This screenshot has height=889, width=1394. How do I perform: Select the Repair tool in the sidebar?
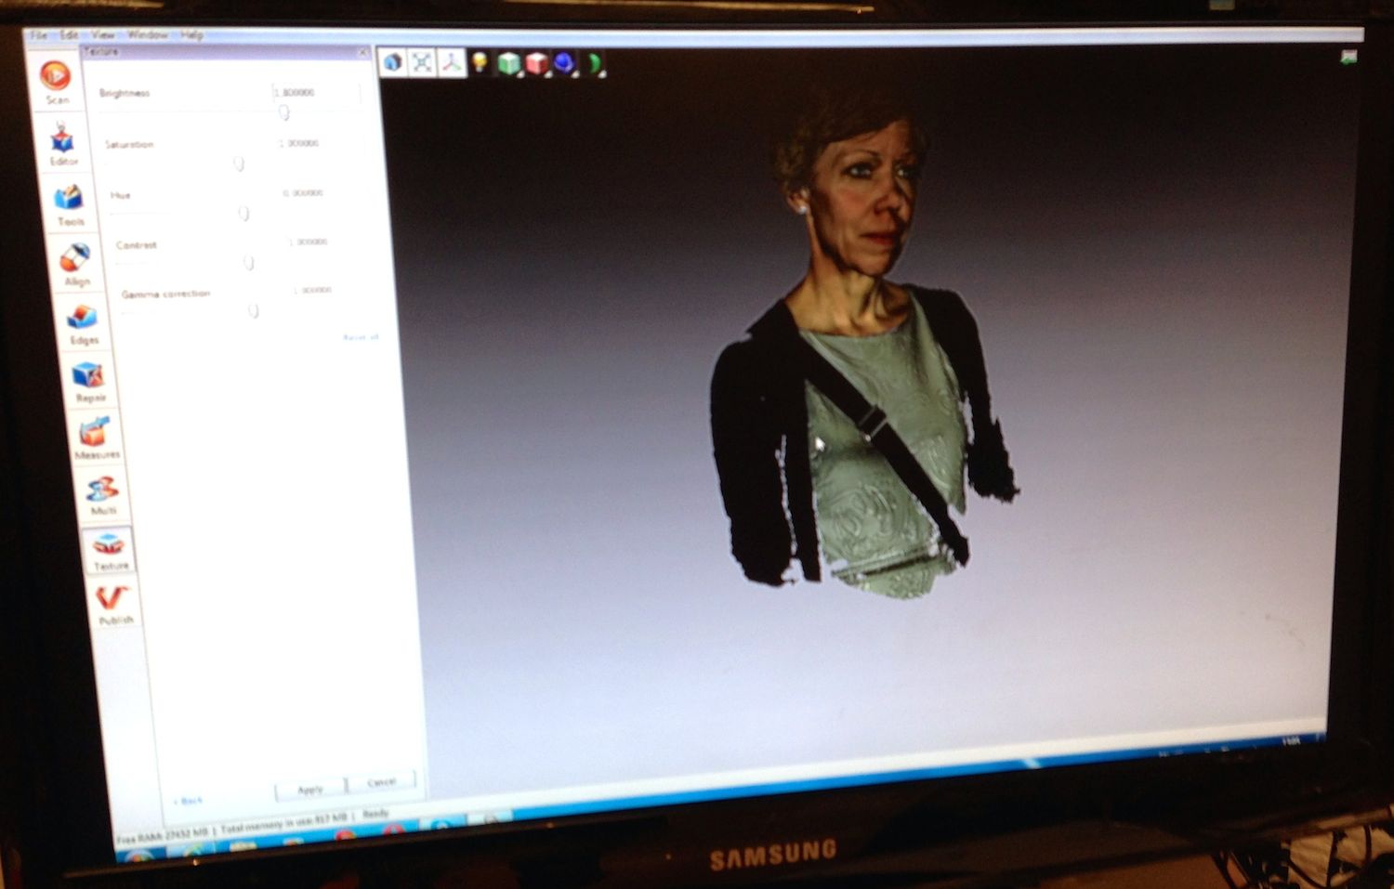pos(88,379)
